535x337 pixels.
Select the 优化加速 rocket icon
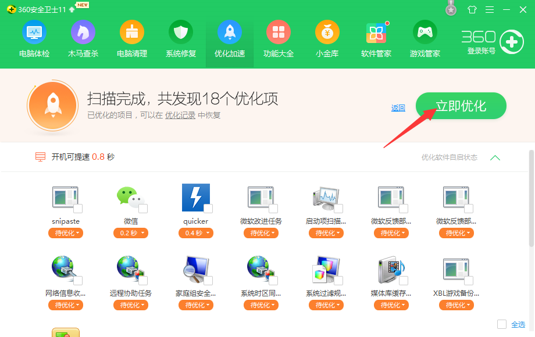[230, 33]
